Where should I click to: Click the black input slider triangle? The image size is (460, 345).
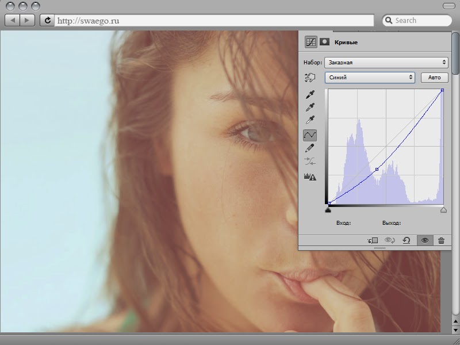pos(328,210)
